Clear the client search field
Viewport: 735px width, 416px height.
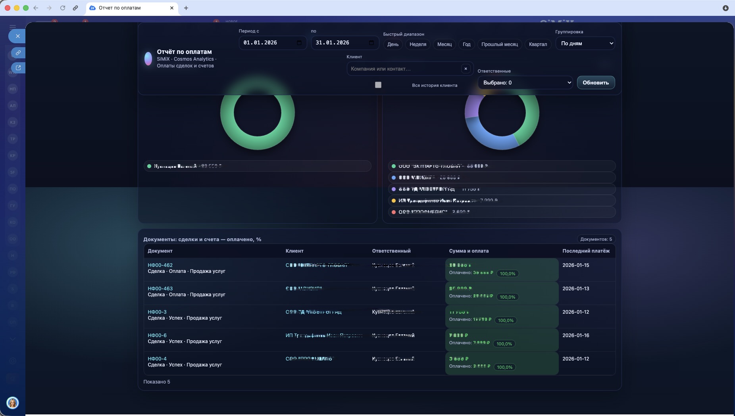click(466, 69)
